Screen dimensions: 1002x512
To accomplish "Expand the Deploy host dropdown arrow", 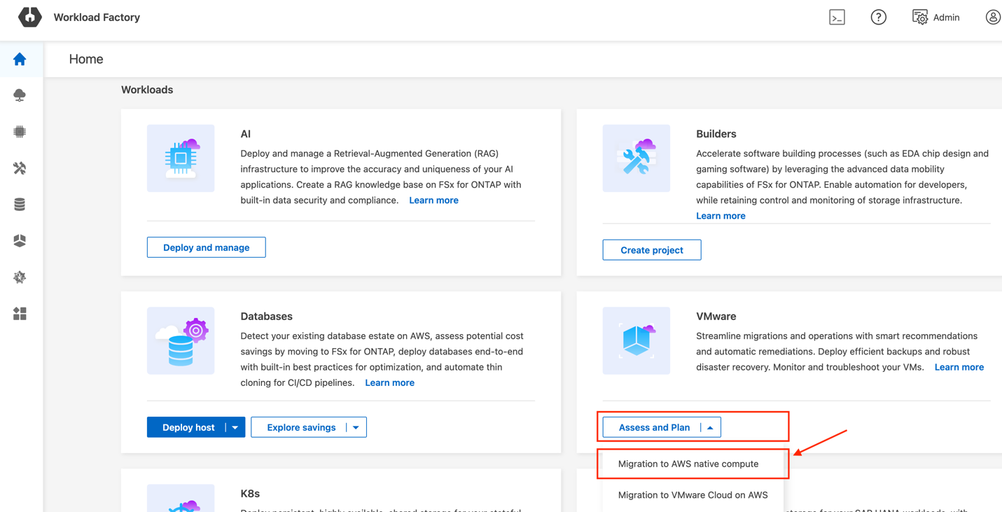I will (x=235, y=427).
